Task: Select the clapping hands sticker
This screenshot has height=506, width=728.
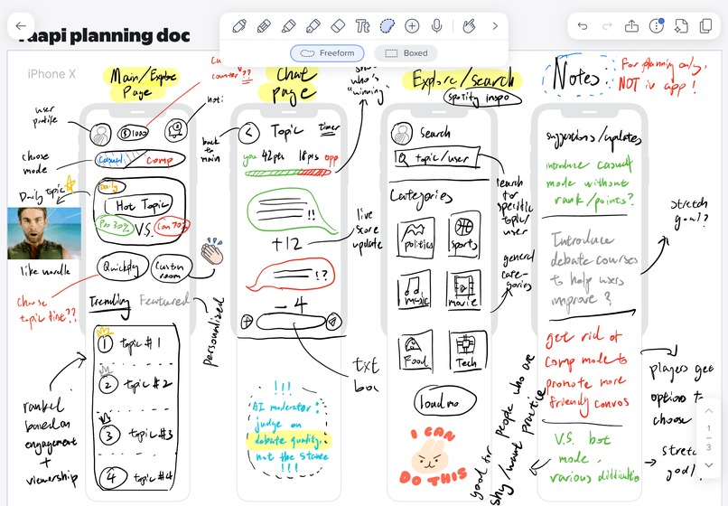Action: (211, 252)
